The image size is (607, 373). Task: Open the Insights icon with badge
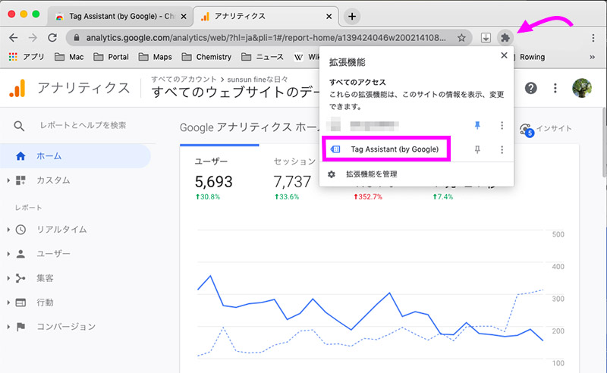point(527,130)
